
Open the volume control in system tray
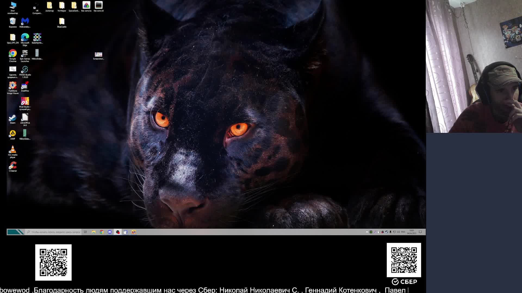click(x=398, y=232)
